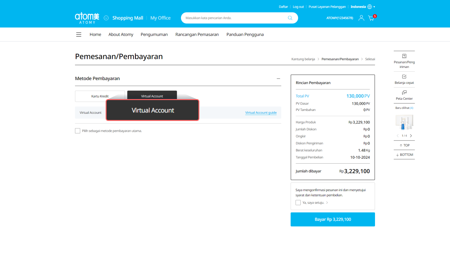Viewport: 450px width, 278px height.
Task: Open the hamburger menu icon
Action: coord(79,35)
